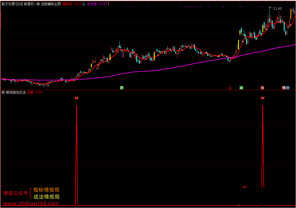Click the 选股辅助主图 indicator name
Image resolution: width=296 pixels, height=208 pixels.
click(x=51, y=4)
